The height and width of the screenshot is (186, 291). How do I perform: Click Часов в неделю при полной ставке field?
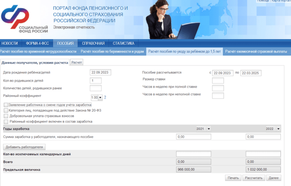tap(218, 88)
